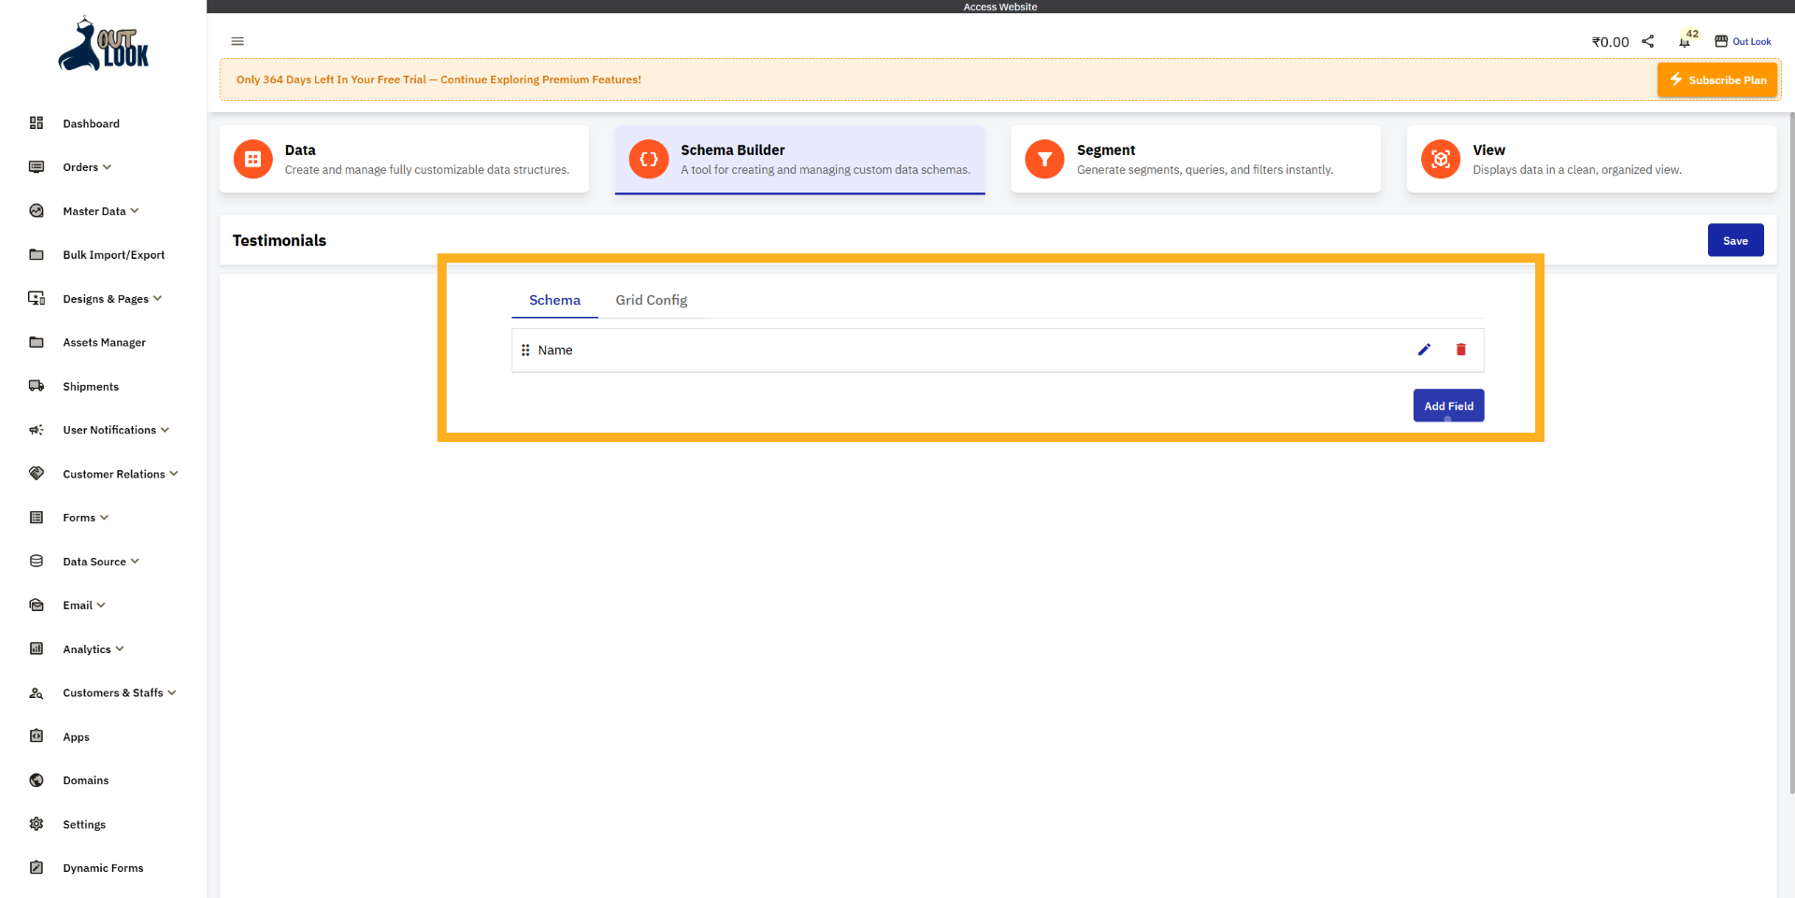Click the Data Source database icon

(36, 562)
